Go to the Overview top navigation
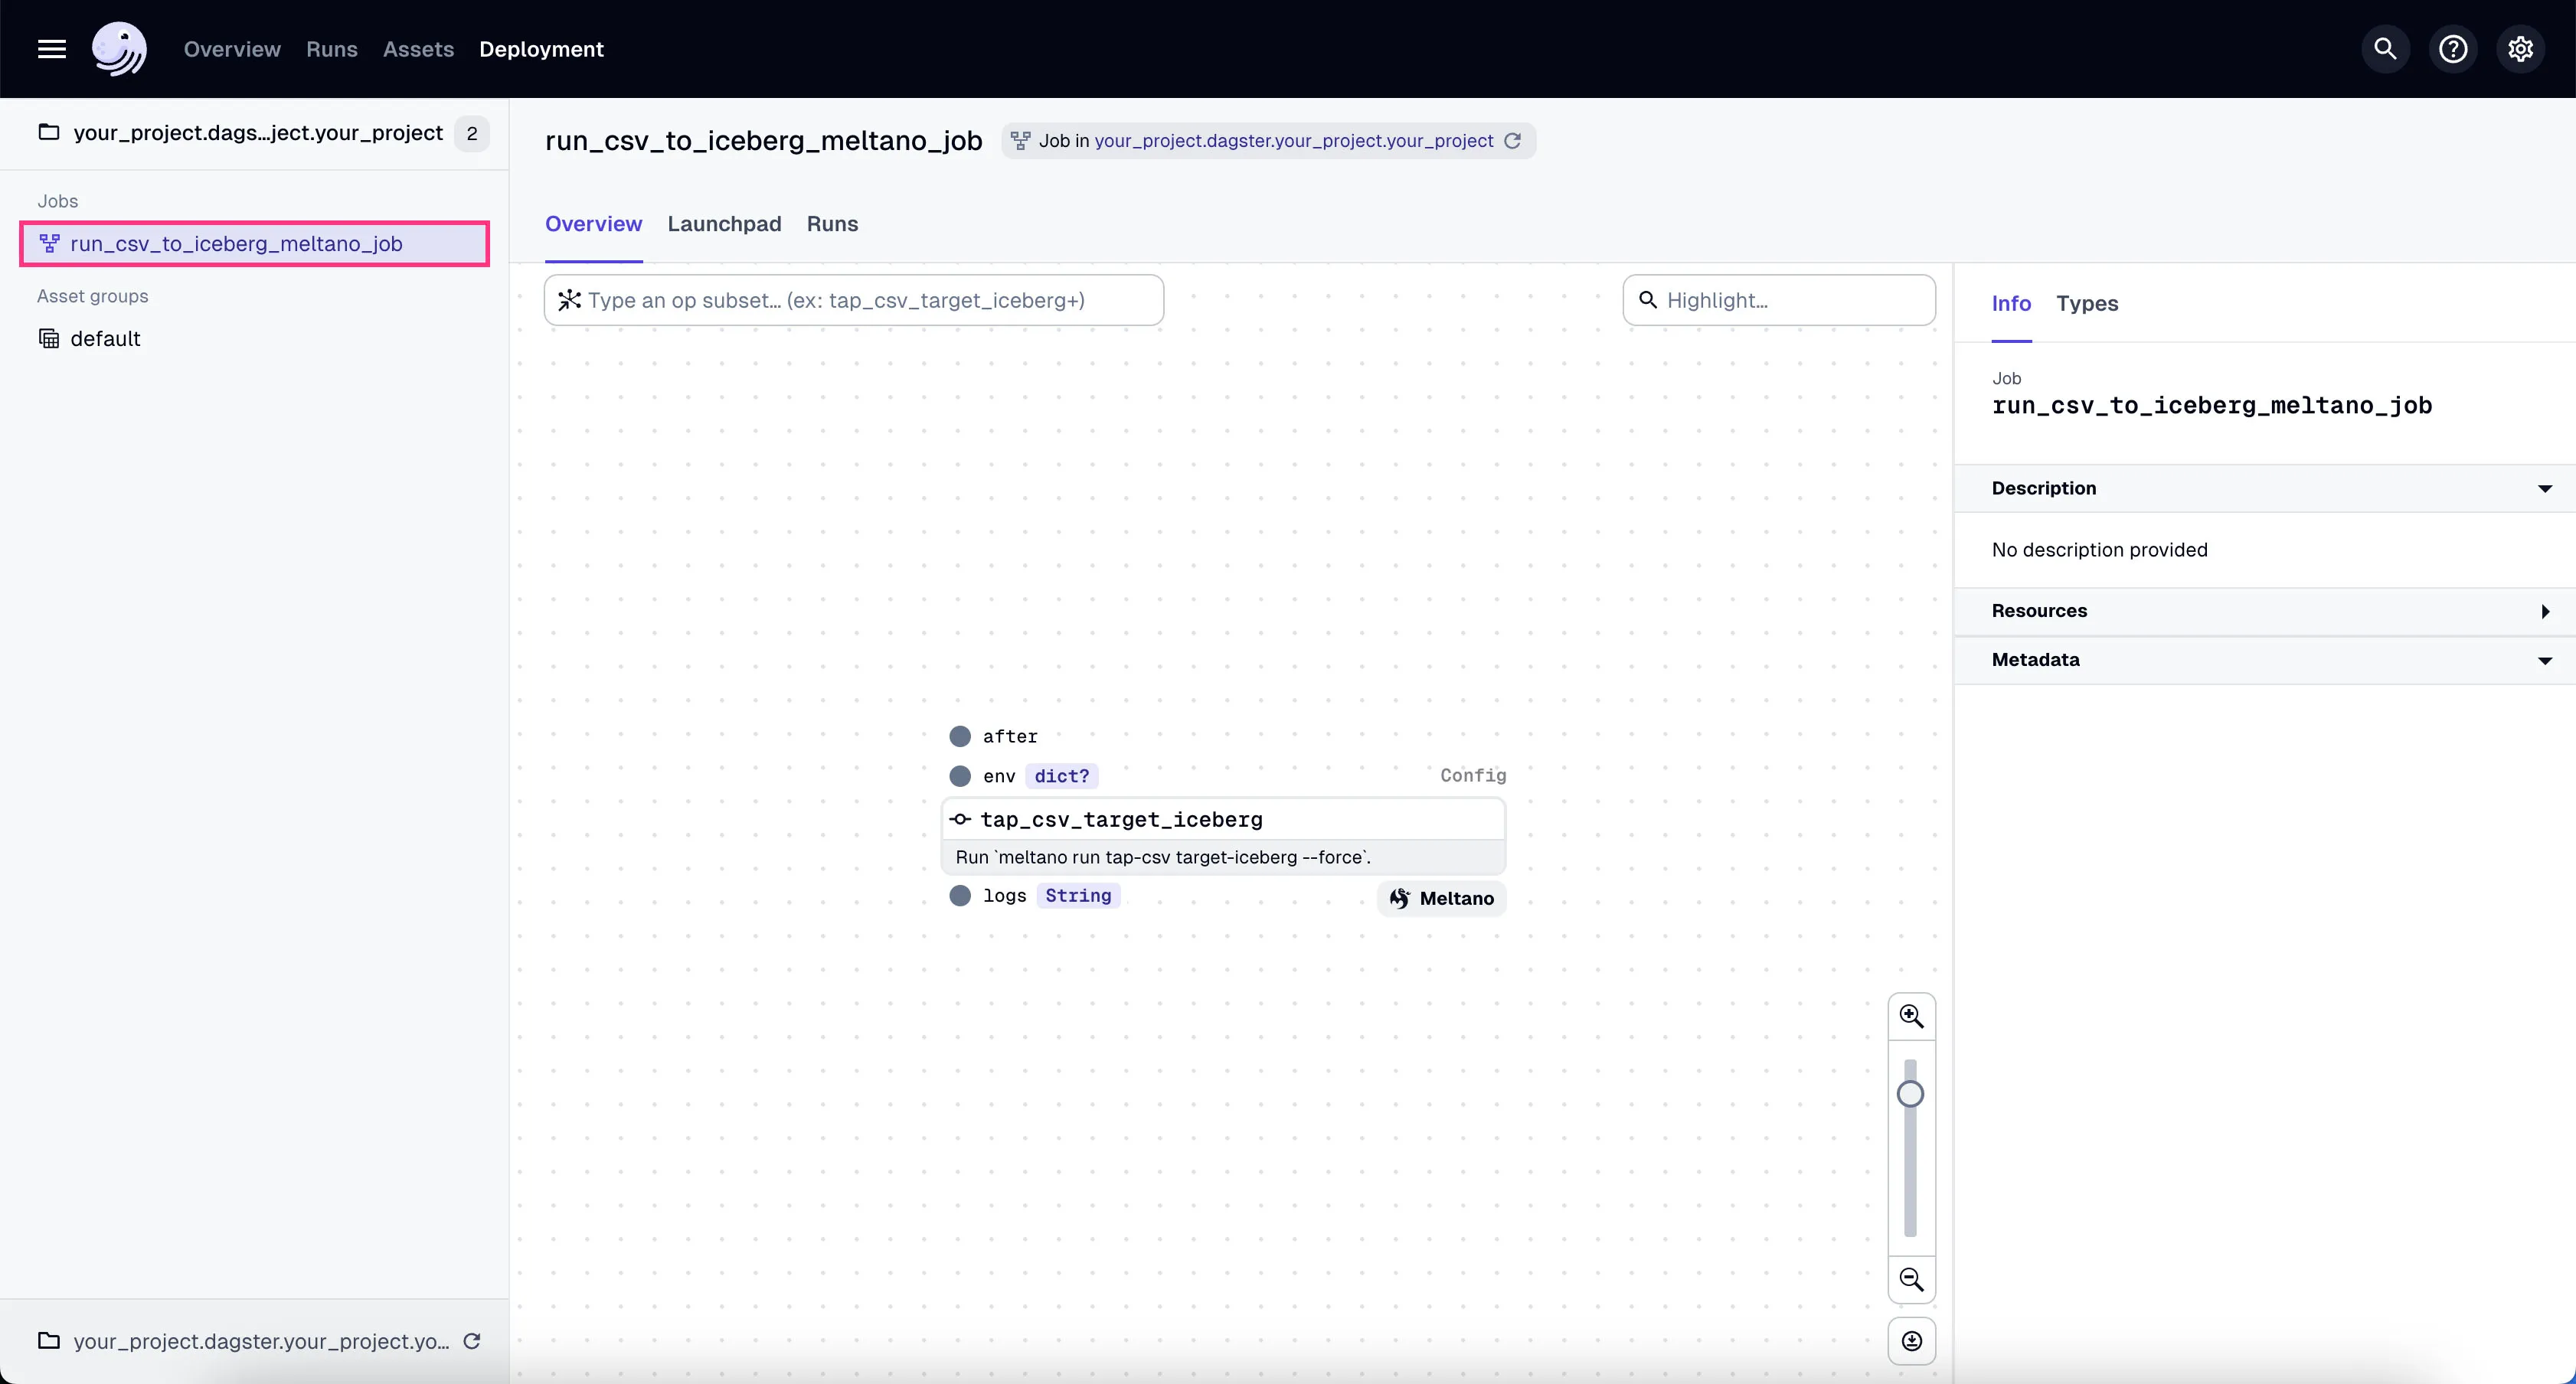Screen dimensions: 2576x1384 point(232,49)
